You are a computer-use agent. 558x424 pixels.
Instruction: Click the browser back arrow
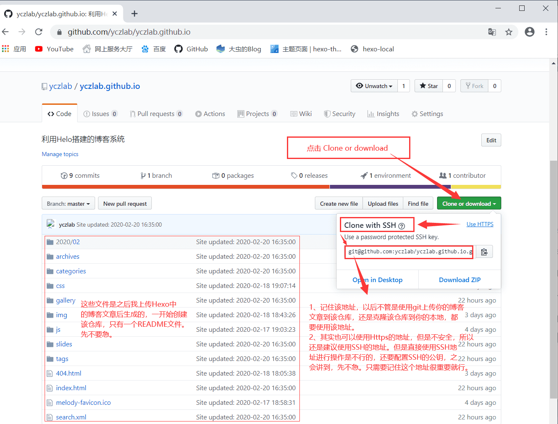(x=5, y=32)
